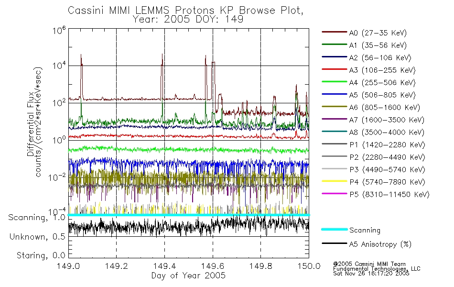Click the bright green A4 legend line
The width and height of the screenshot is (454, 287).
pos(335,82)
